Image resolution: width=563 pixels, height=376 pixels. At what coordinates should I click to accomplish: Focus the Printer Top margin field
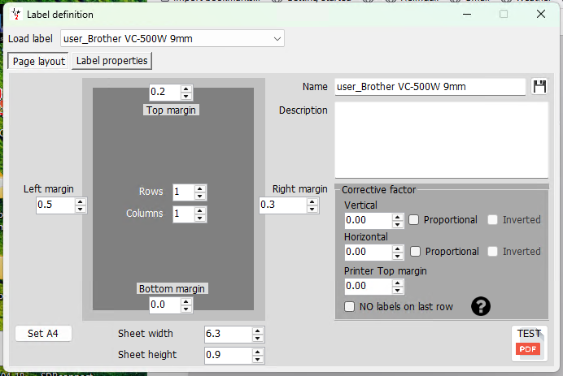coord(368,287)
